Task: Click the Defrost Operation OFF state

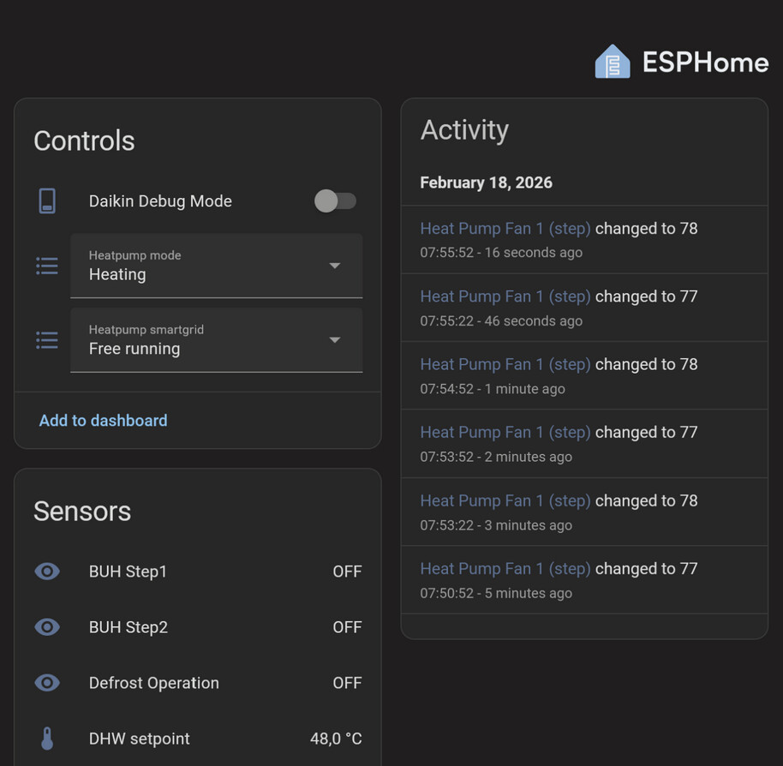Action: 347,683
